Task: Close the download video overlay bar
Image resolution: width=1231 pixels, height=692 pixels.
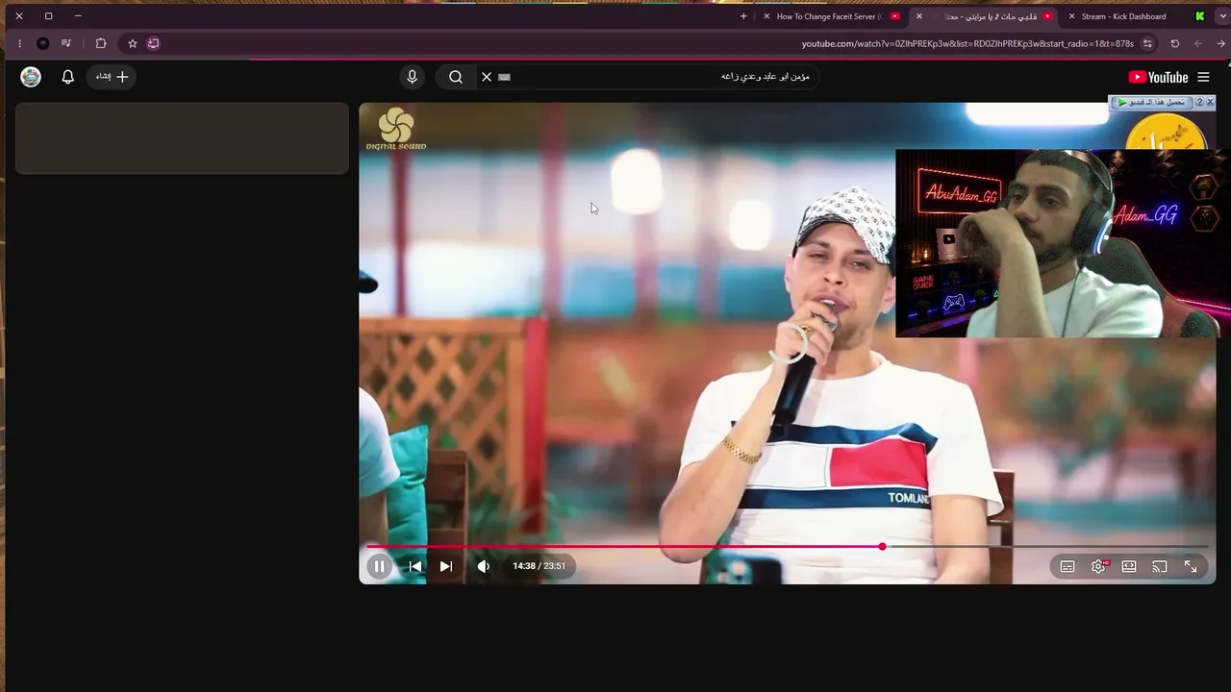Action: [1210, 102]
